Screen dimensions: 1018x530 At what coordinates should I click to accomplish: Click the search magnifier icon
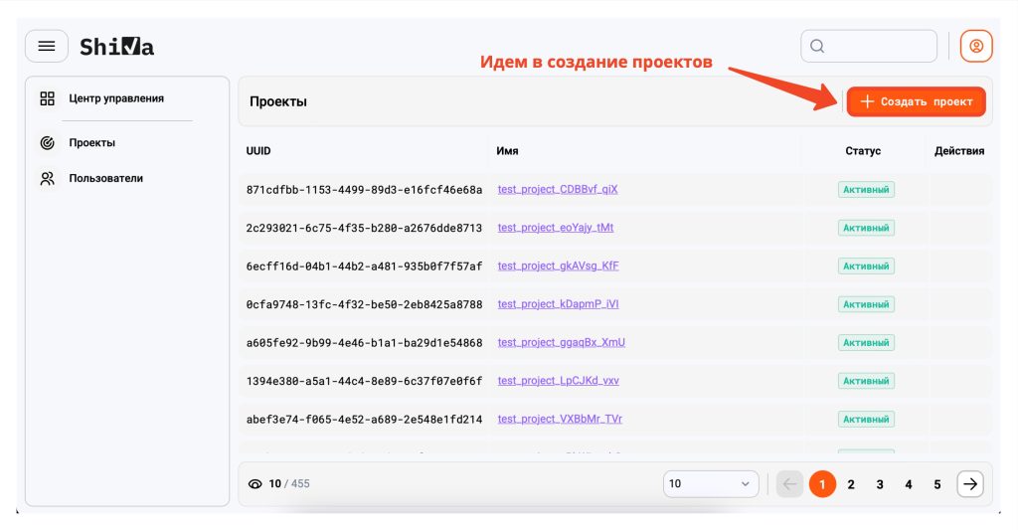click(x=818, y=46)
